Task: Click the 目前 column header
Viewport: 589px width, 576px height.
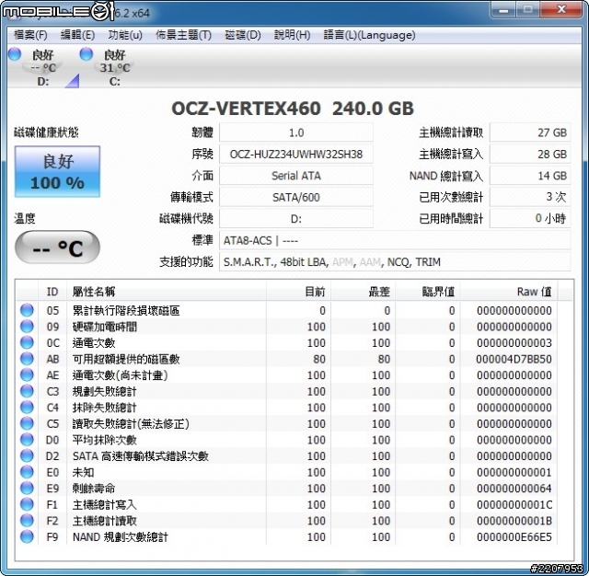Action: pyautogui.click(x=298, y=292)
